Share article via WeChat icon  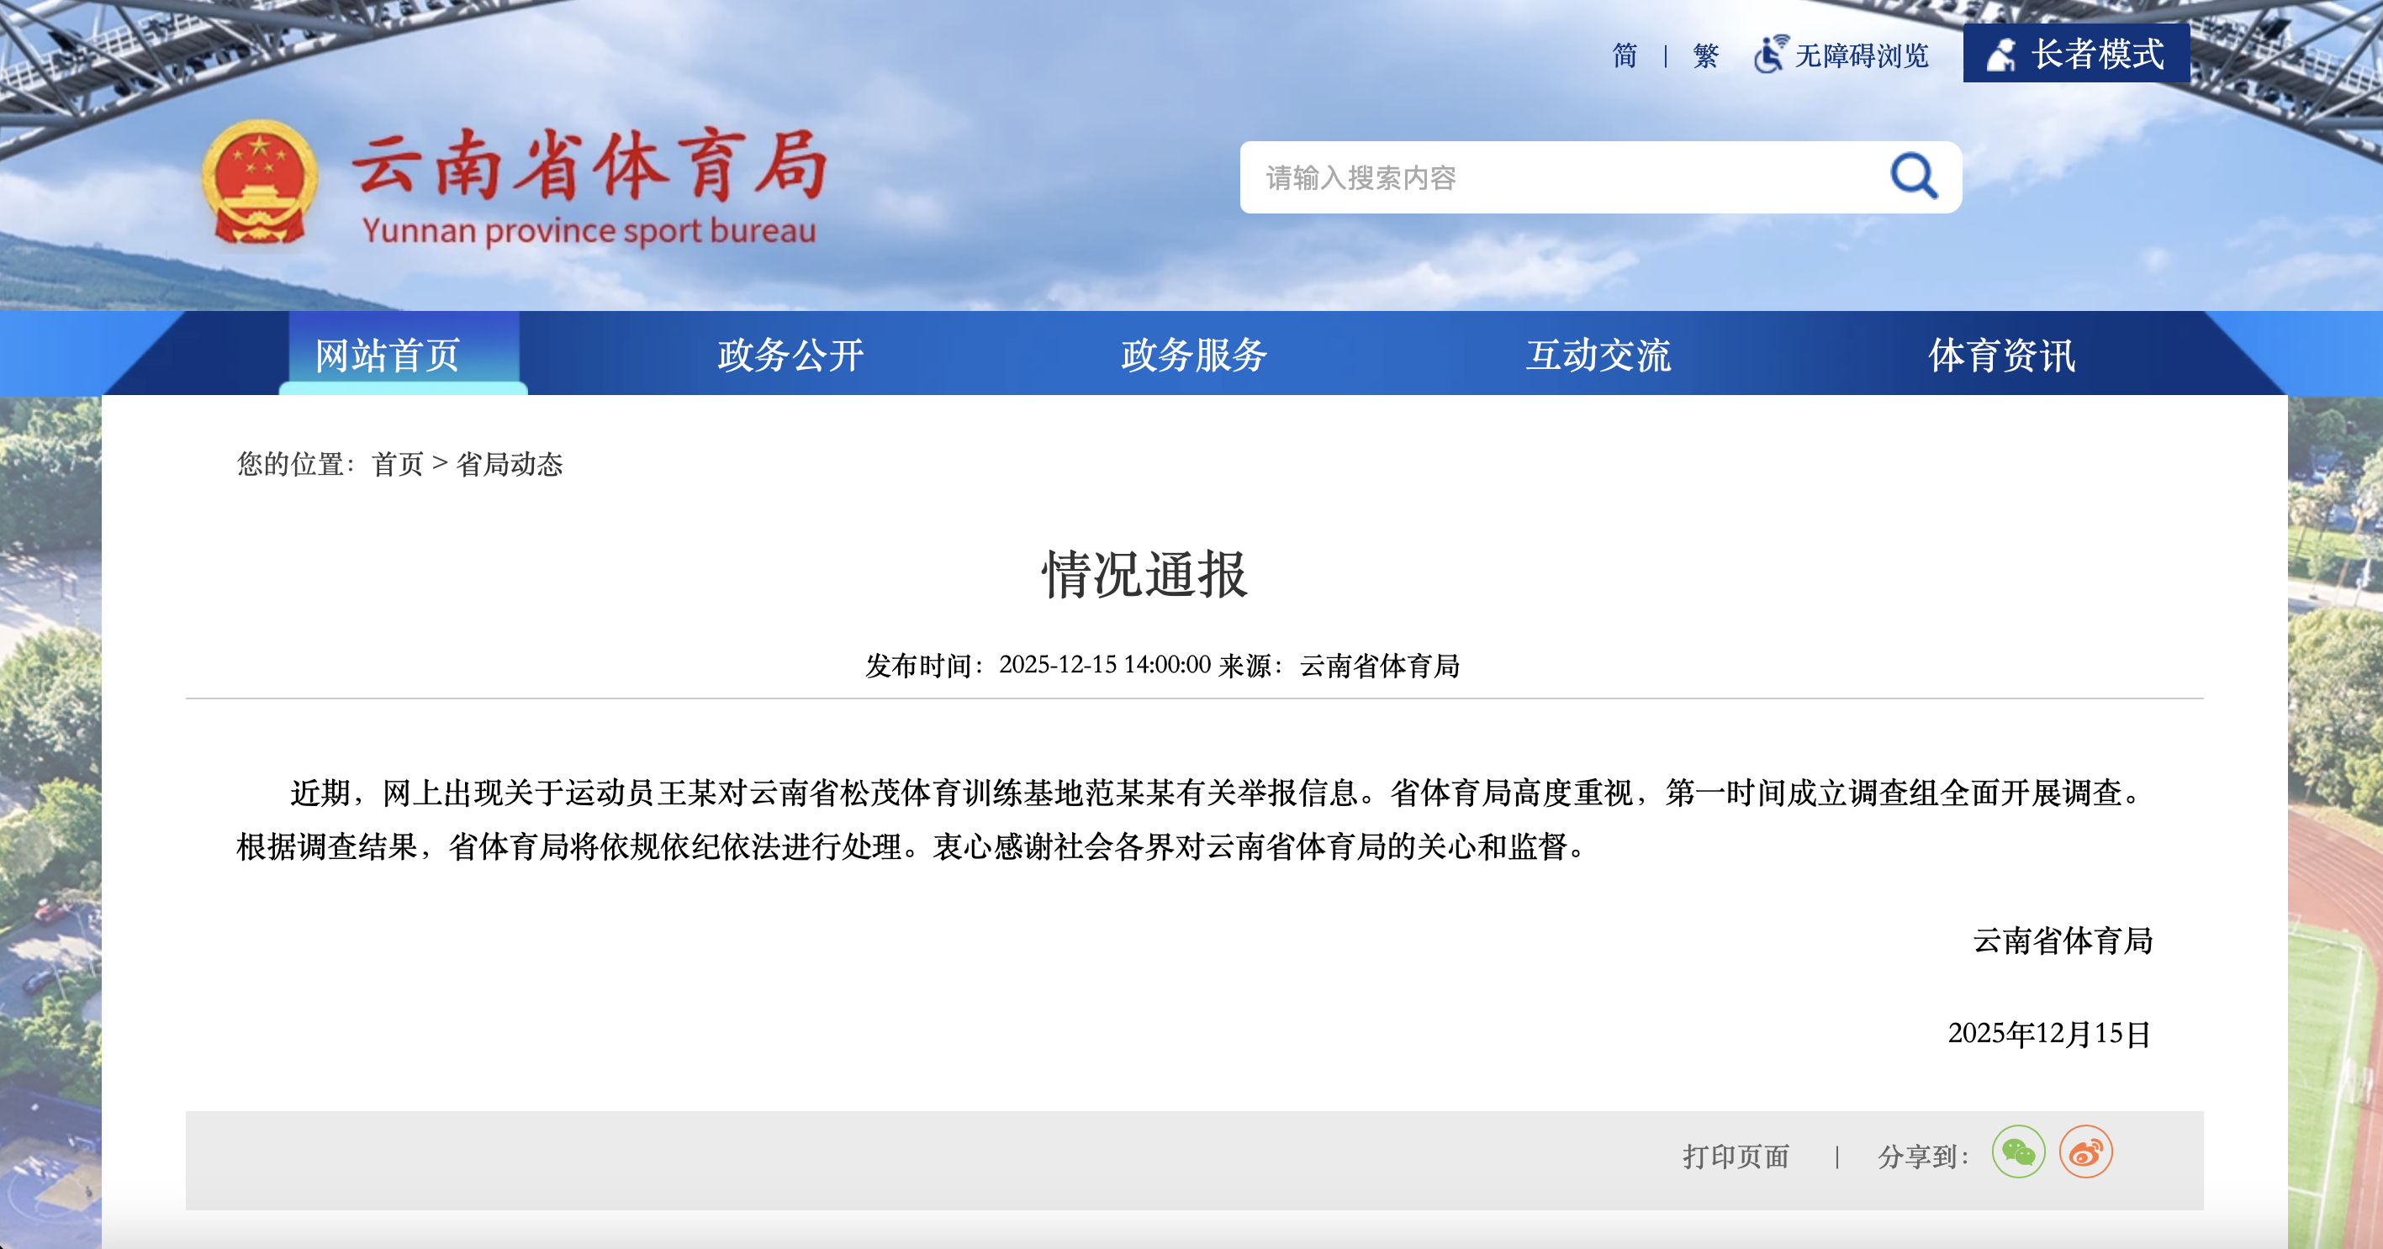[2017, 1152]
